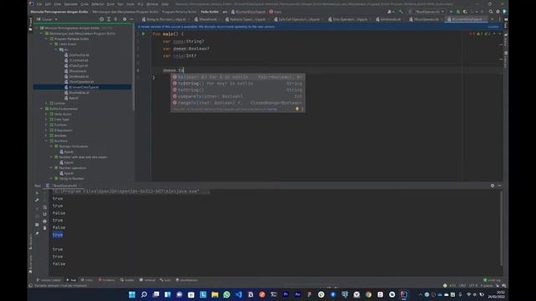
Task: Start debugging with the green bug icon
Action: (x=458, y=12)
